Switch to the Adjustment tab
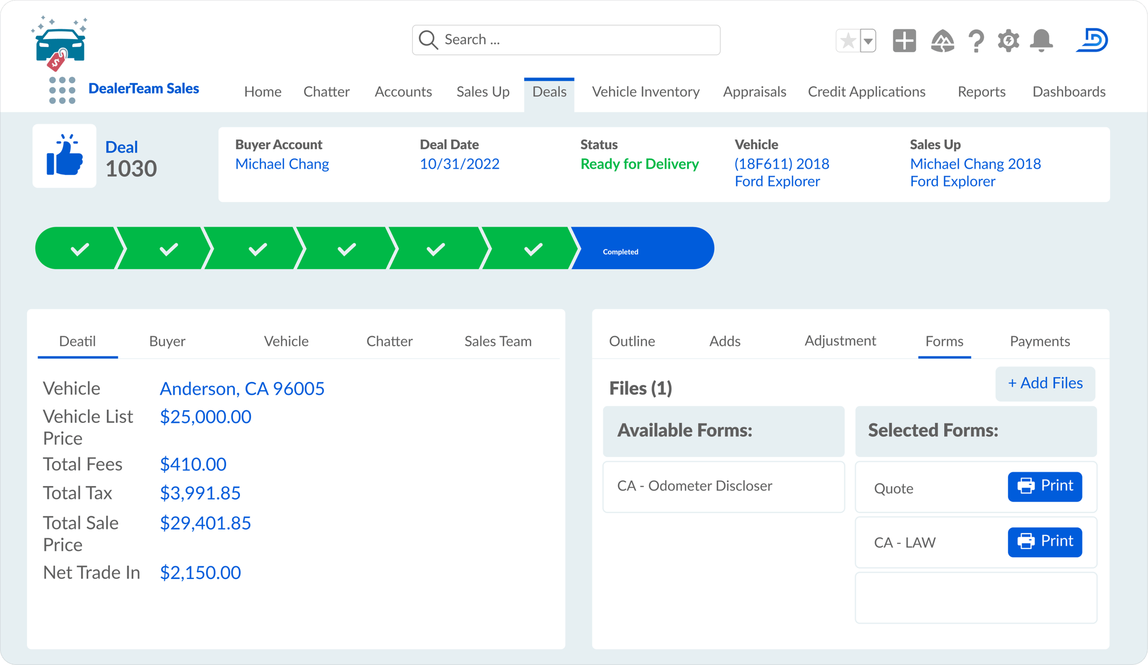 840,341
